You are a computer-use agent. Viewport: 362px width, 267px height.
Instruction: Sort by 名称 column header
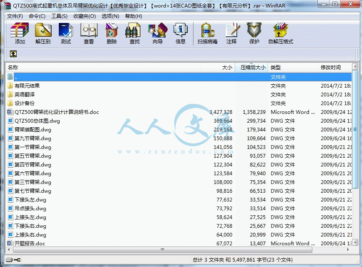coord(103,68)
